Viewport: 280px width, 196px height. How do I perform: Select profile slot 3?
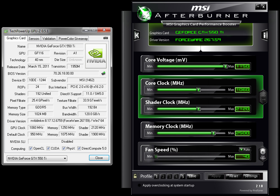click(x=170, y=176)
